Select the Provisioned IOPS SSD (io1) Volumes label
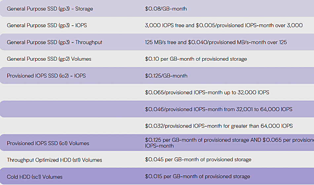Screen dimensions: 314x185 (x=48, y=143)
